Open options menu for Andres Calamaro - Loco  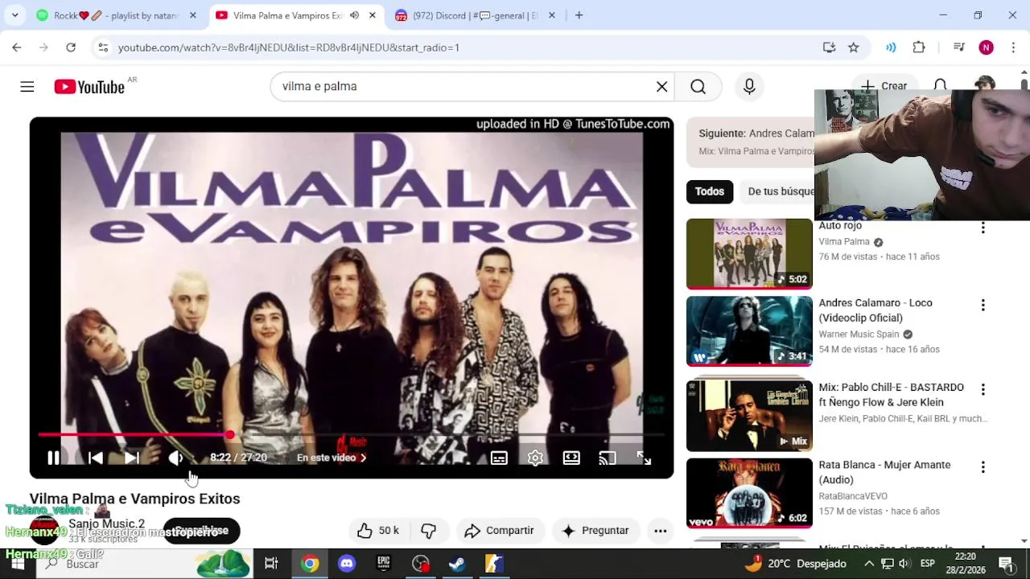coord(983,306)
